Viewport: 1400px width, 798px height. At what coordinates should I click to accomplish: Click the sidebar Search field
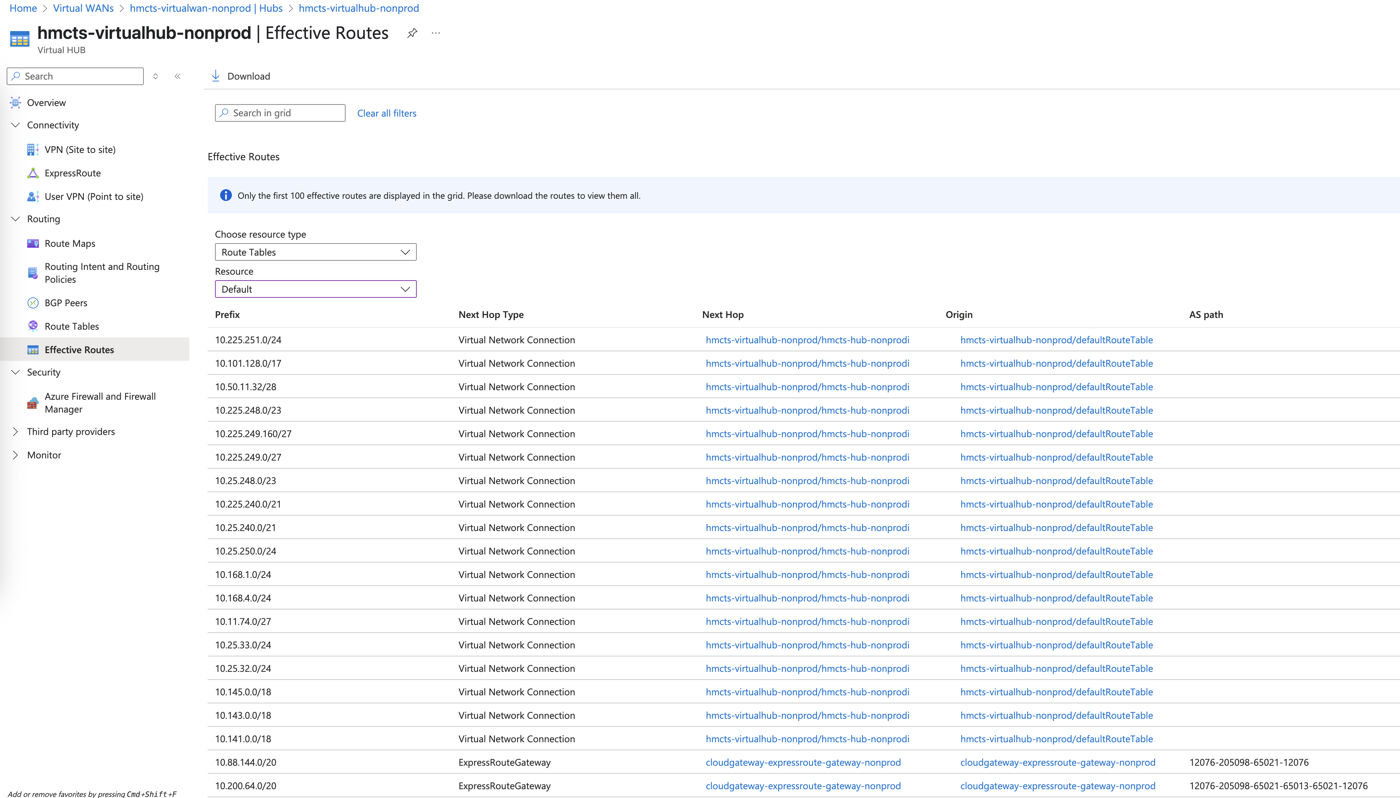[x=75, y=76]
